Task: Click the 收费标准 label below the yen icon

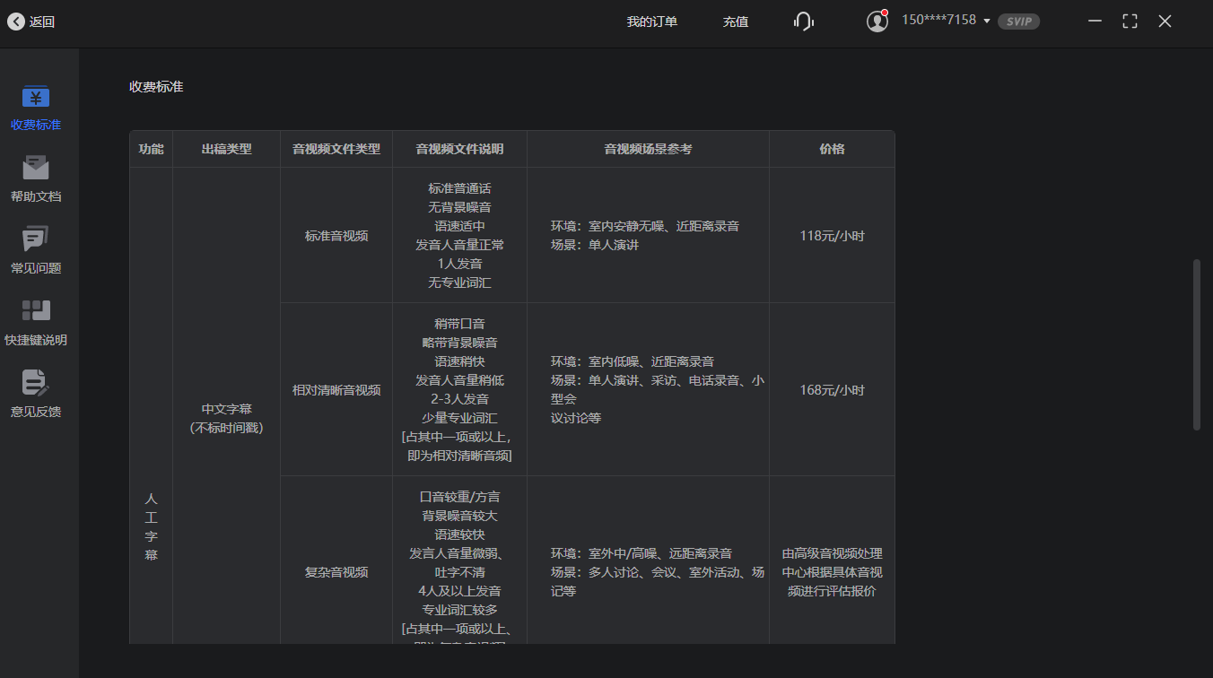Action: (x=35, y=125)
